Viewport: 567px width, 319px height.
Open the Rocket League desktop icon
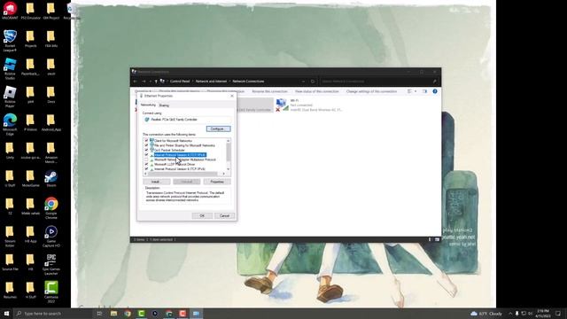point(10,41)
